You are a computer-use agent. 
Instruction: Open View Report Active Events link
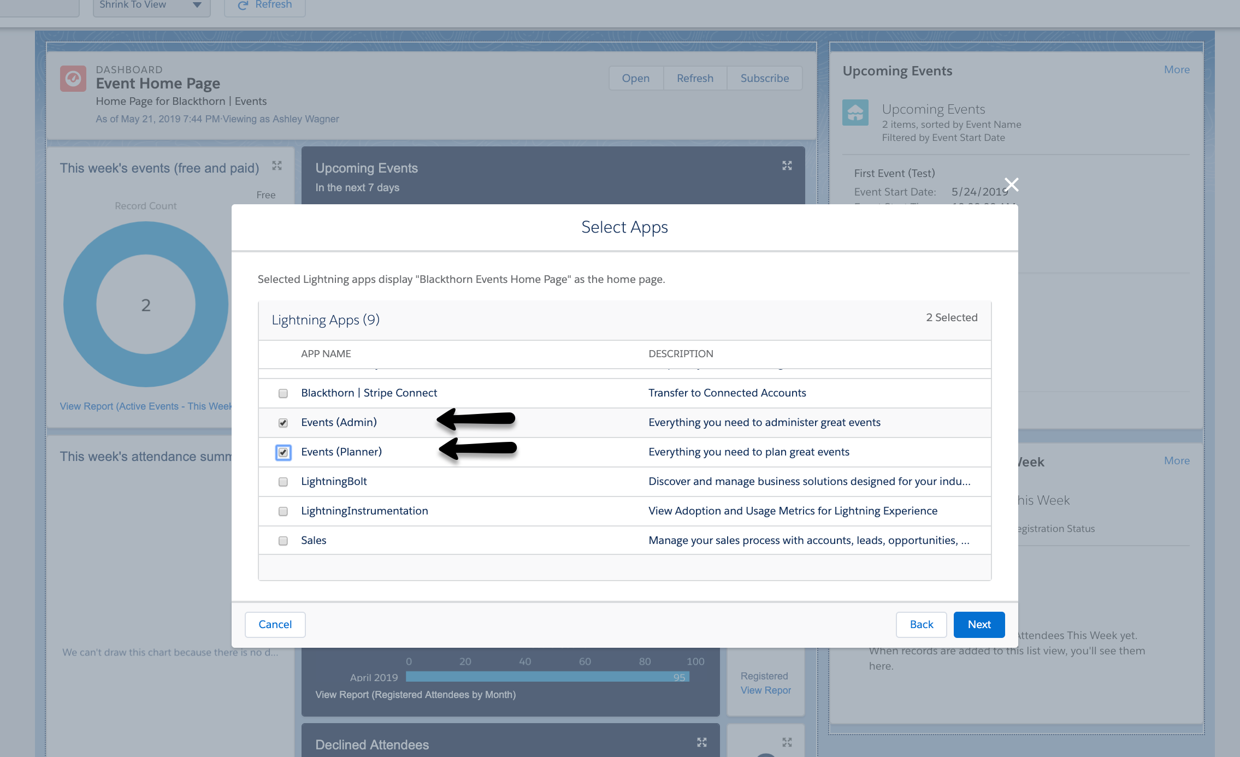[x=146, y=406]
